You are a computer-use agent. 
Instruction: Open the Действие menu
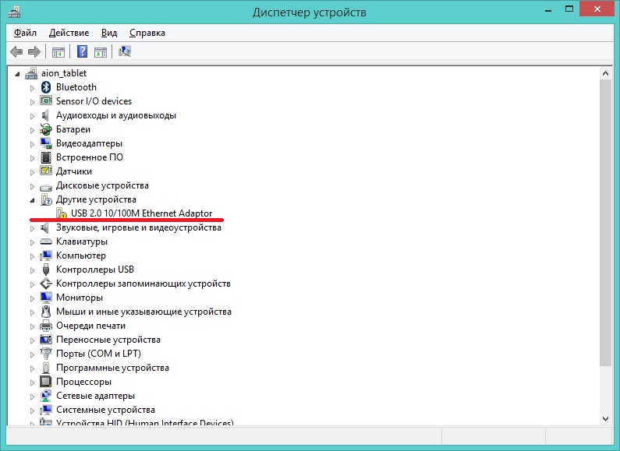click(x=69, y=33)
